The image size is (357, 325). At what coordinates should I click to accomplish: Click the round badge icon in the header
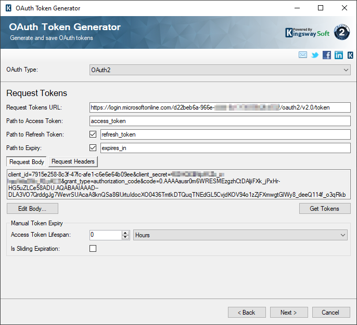(x=341, y=32)
